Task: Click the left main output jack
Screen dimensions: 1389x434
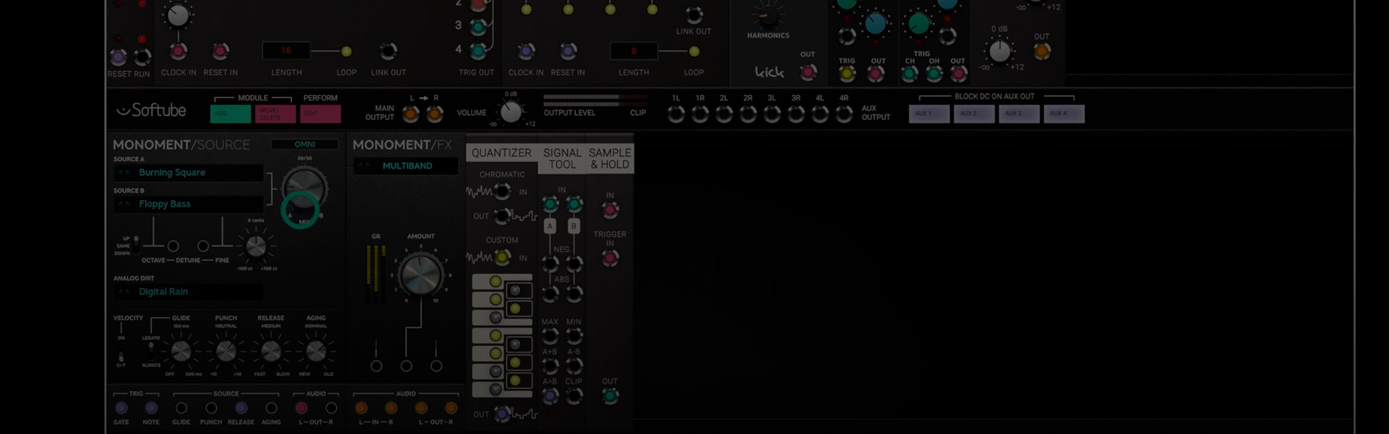Action: [x=410, y=114]
